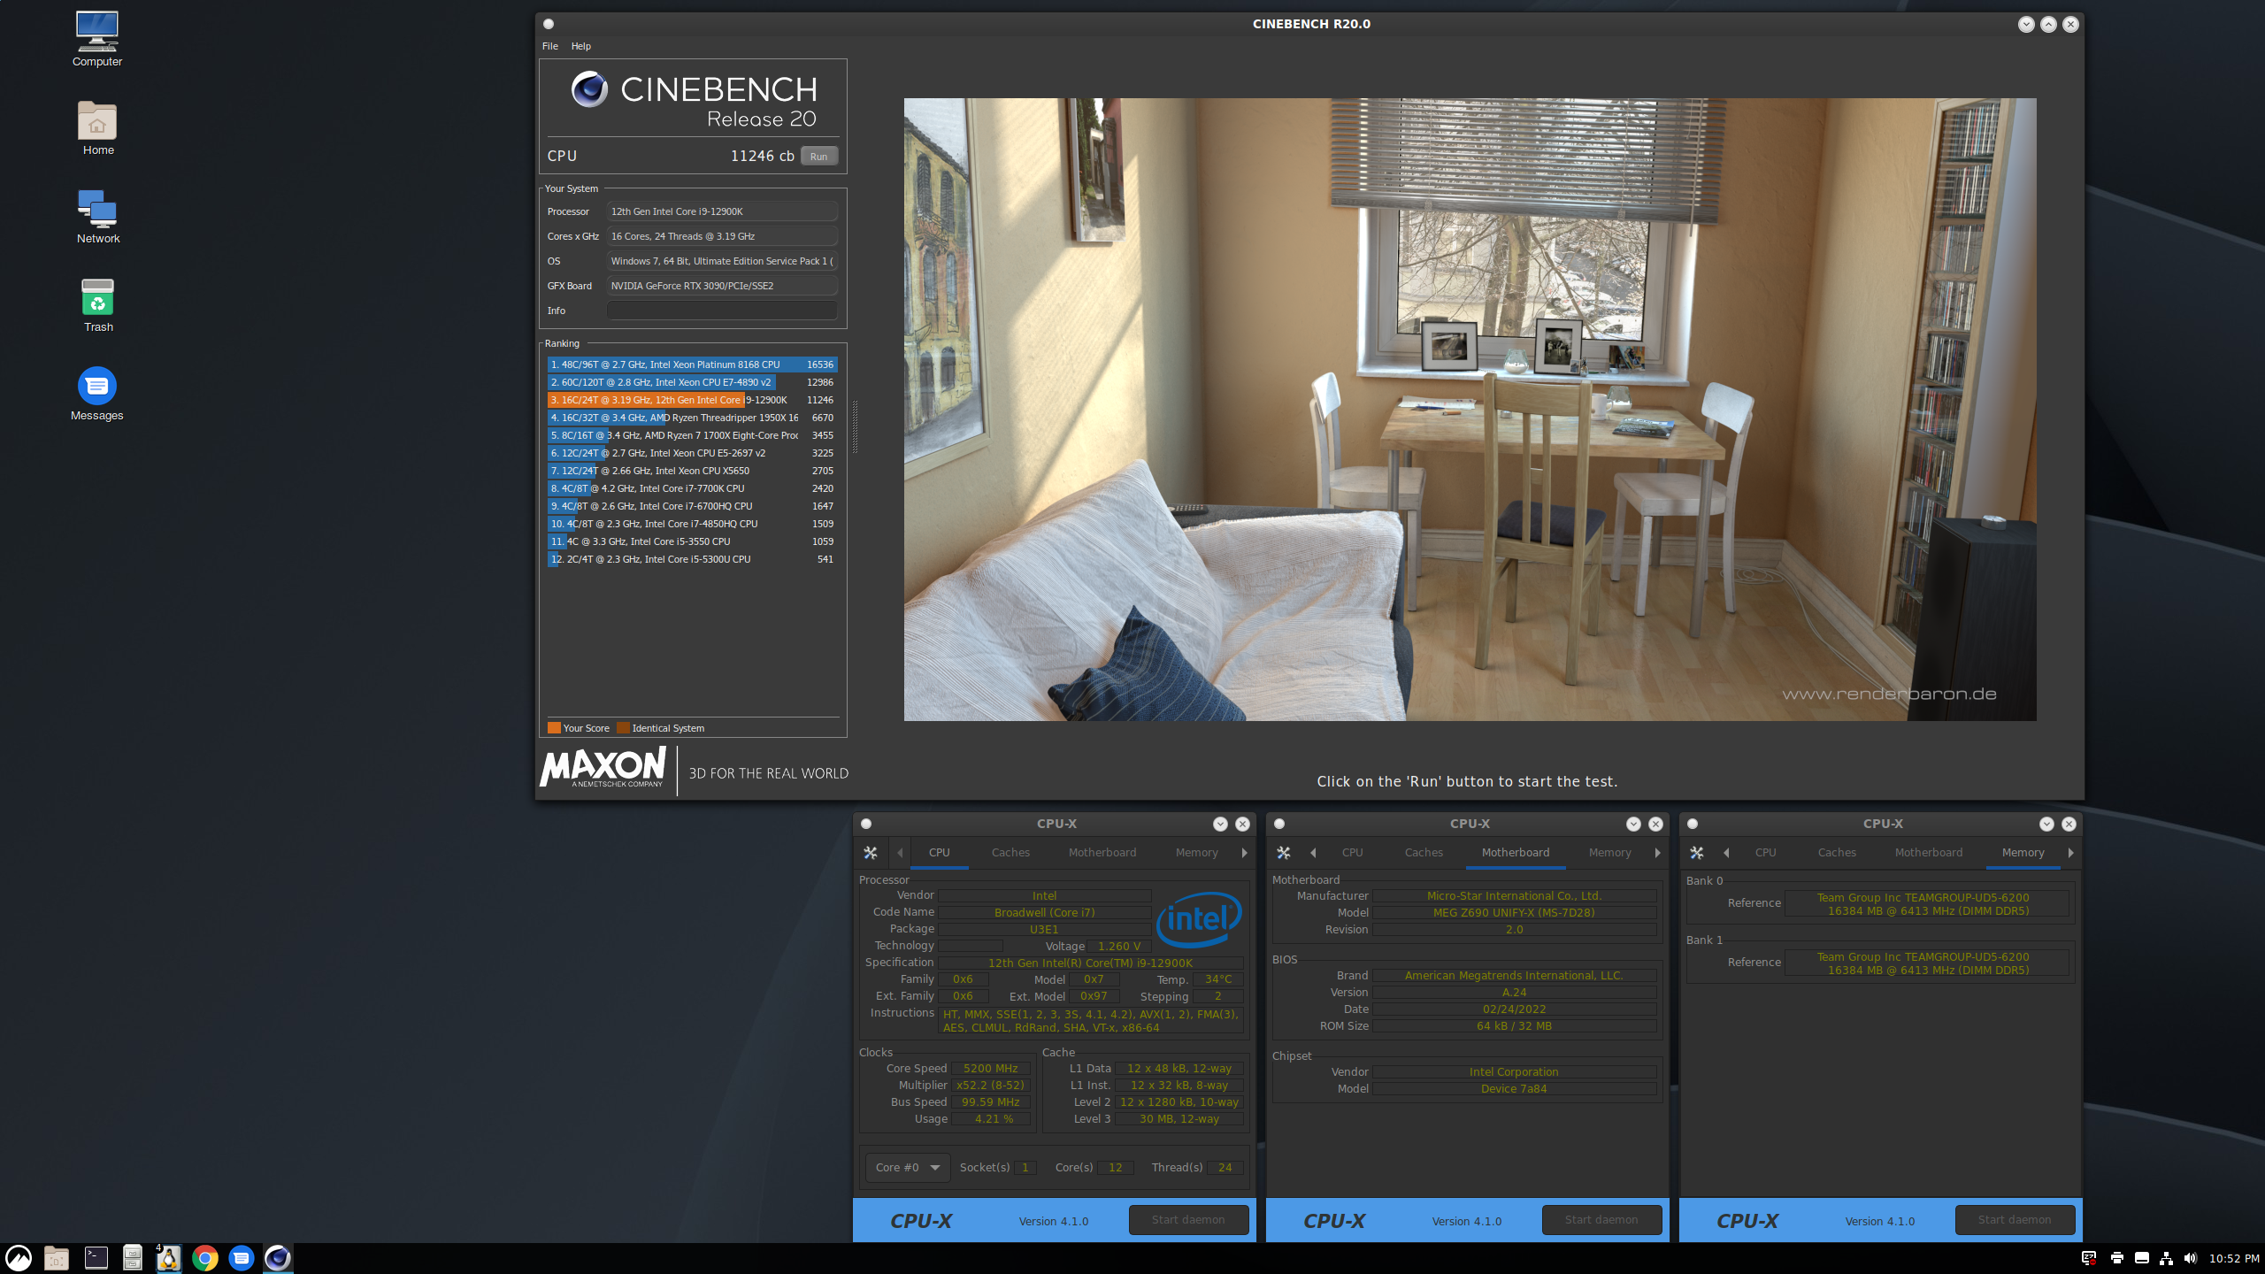Viewport: 2265px width, 1274px height.
Task: Click the Cinebench window menu dot icon
Action: point(549,24)
